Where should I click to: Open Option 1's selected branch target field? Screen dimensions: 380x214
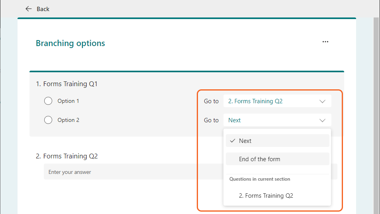click(x=271, y=101)
